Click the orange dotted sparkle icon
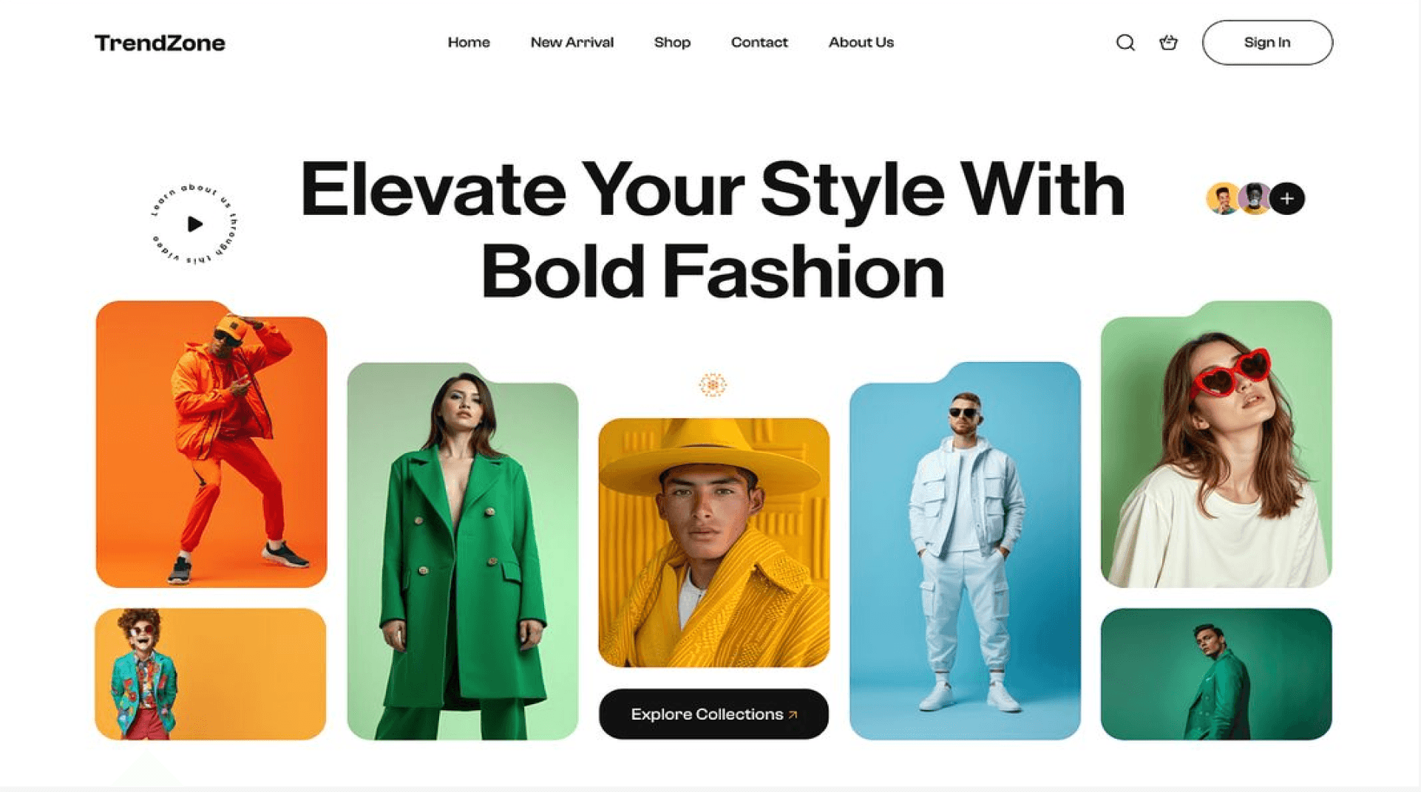The height and width of the screenshot is (792, 1421). point(713,385)
